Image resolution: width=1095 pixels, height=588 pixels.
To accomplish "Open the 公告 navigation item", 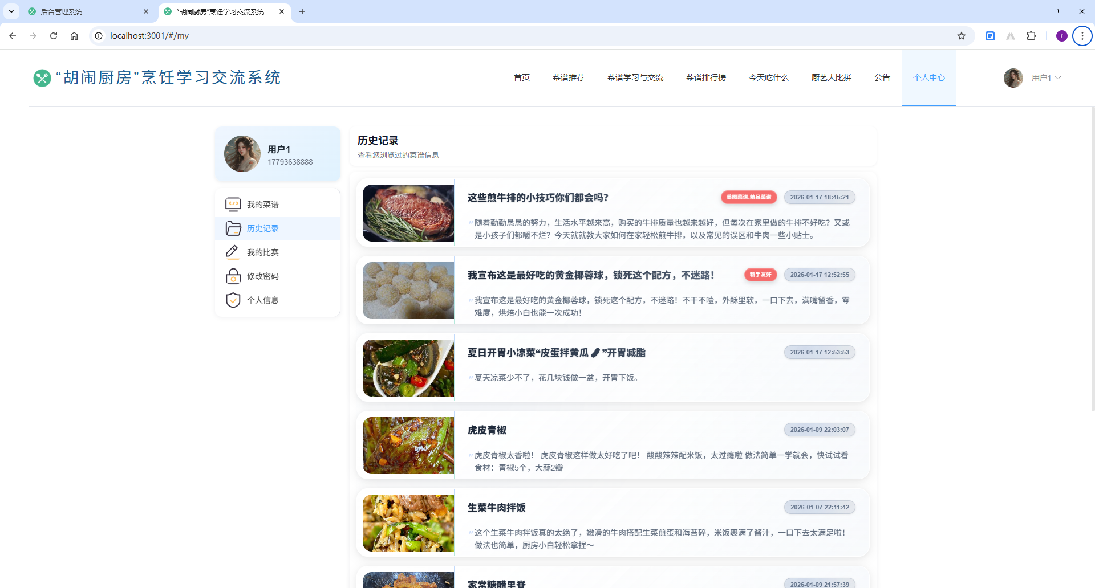I will coord(882,77).
